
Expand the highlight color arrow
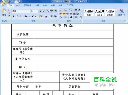44,16
